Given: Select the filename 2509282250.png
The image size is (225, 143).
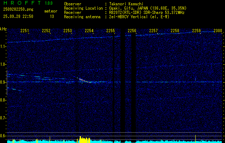Looking at the screenshot, I should [x=18, y=10].
